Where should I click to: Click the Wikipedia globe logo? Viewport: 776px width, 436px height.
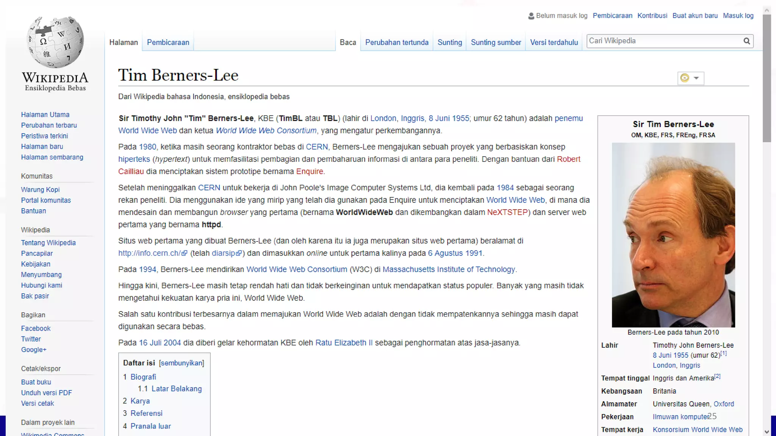(x=55, y=42)
